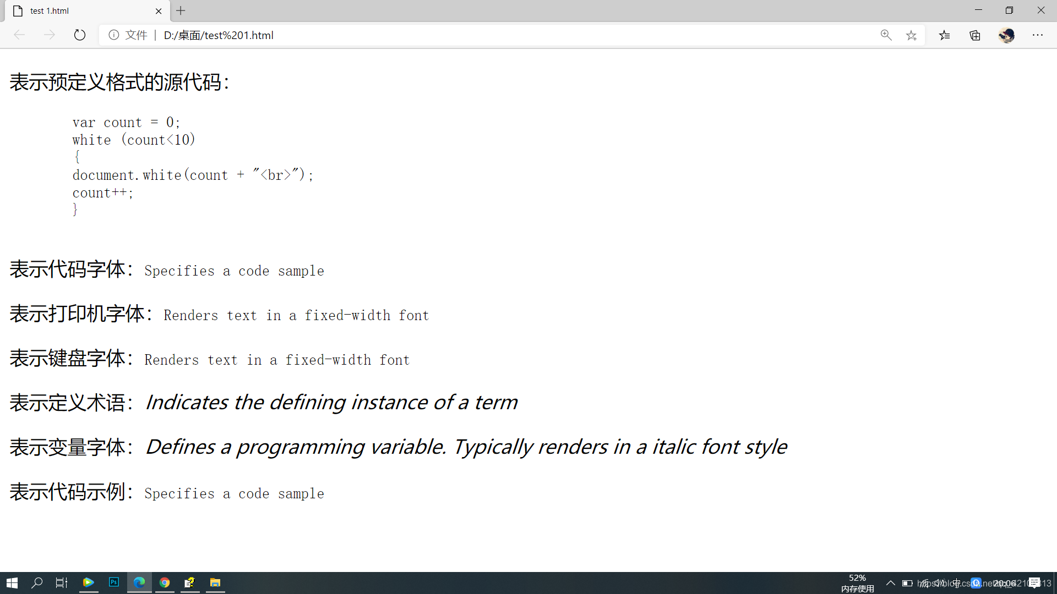This screenshot has width=1057, height=594.
Task: Select the test 1.html tab
Action: (x=83, y=11)
